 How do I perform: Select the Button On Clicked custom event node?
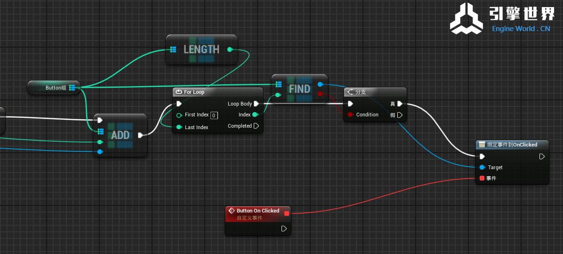pos(257,211)
